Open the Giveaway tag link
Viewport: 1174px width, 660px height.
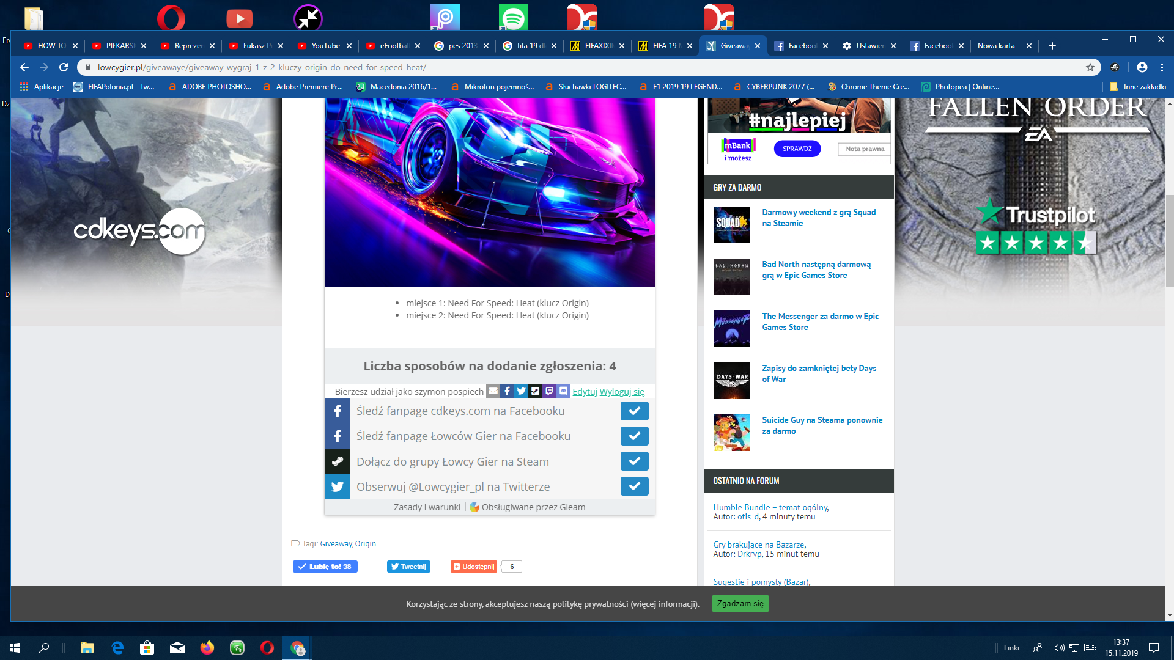(x=336, y=544)
